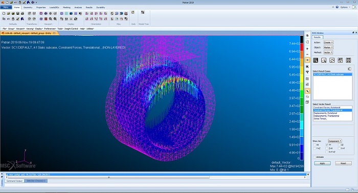The height and width of the screenshot is (193, 358).
Task: Switch to the Geometry ribbon tab
Action: click(28, 7)
